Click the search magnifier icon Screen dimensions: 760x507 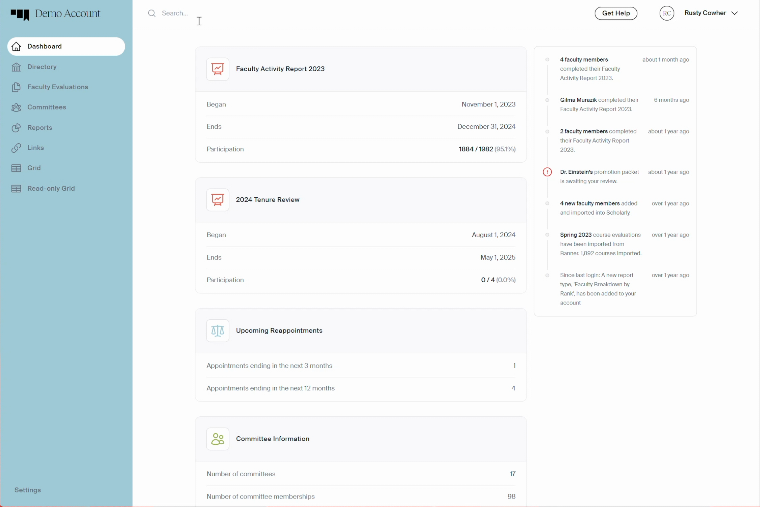click(x=152, y=13)
